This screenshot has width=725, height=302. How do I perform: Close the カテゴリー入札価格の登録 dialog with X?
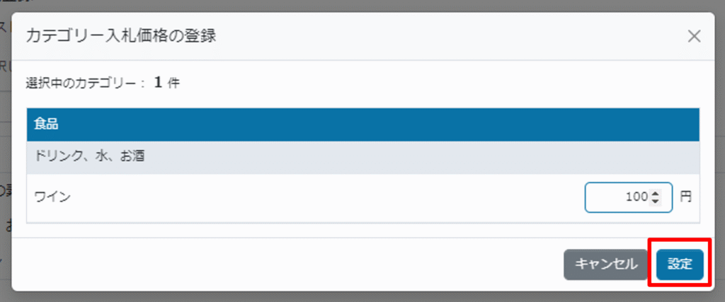click(x=694, y=37)
